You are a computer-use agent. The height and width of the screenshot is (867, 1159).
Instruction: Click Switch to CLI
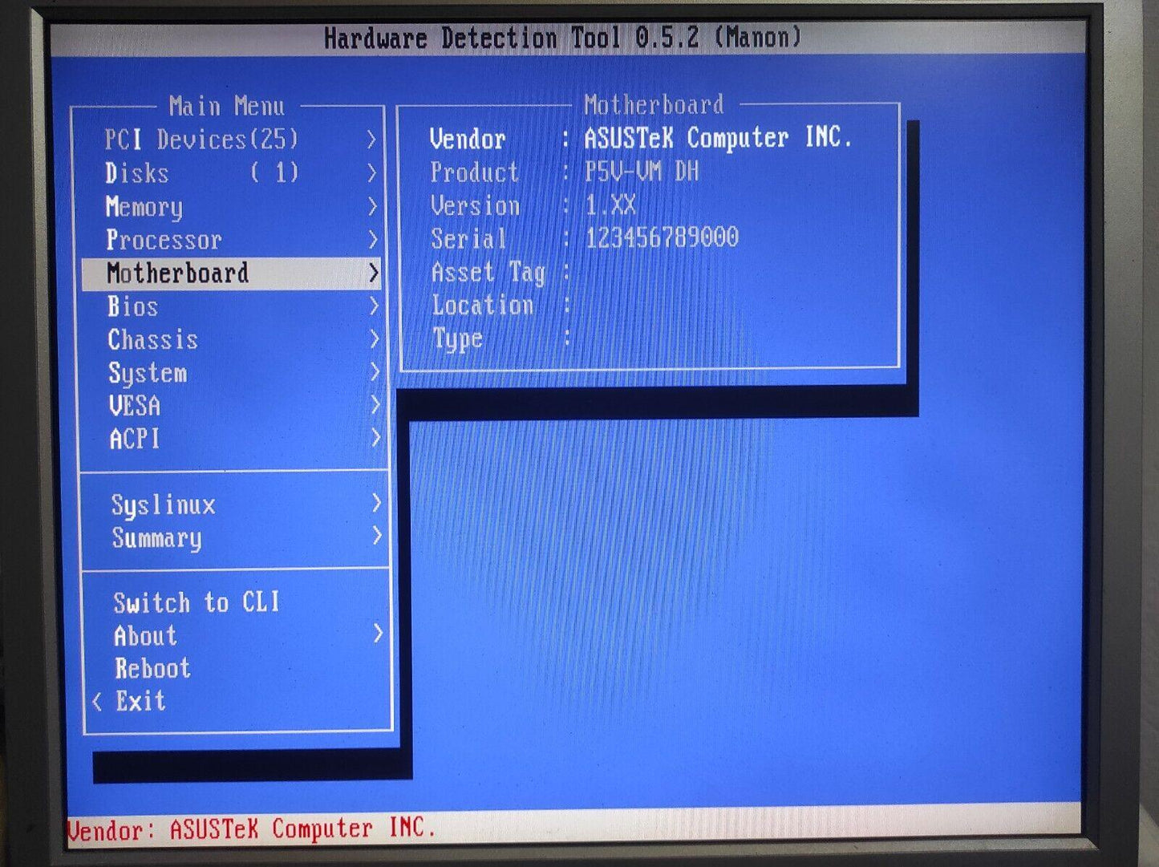[197, 602]
